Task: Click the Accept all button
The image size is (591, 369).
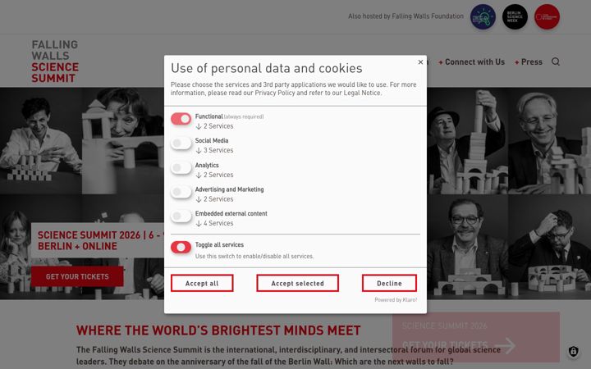Action: [202, 283]
